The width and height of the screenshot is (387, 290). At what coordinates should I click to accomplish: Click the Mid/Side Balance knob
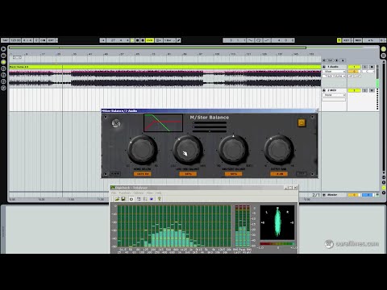[233, 150]
